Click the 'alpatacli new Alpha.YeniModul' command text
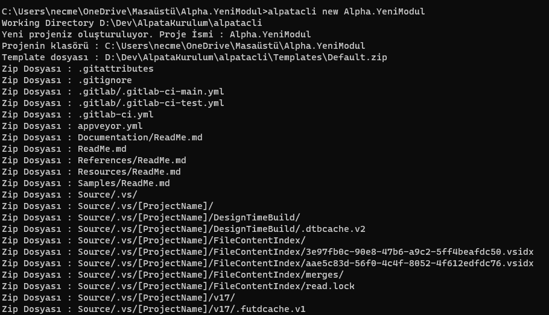 (343, 11)
